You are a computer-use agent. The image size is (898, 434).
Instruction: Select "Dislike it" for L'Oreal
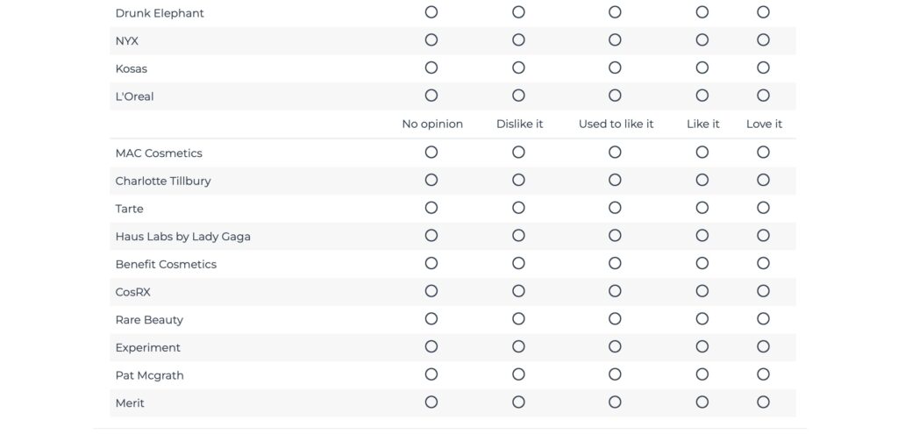coord(518,96)
